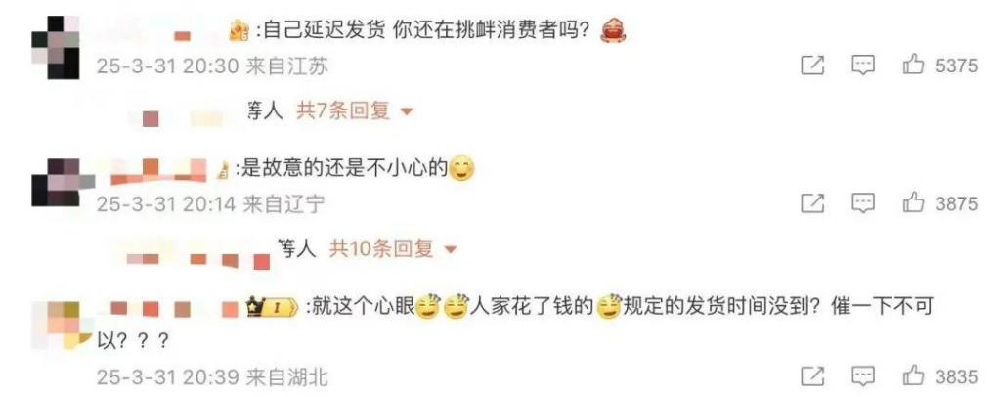Open the first commenter's avatar
This screenshot has height=397, width=1001.
(x=55, y=47)
